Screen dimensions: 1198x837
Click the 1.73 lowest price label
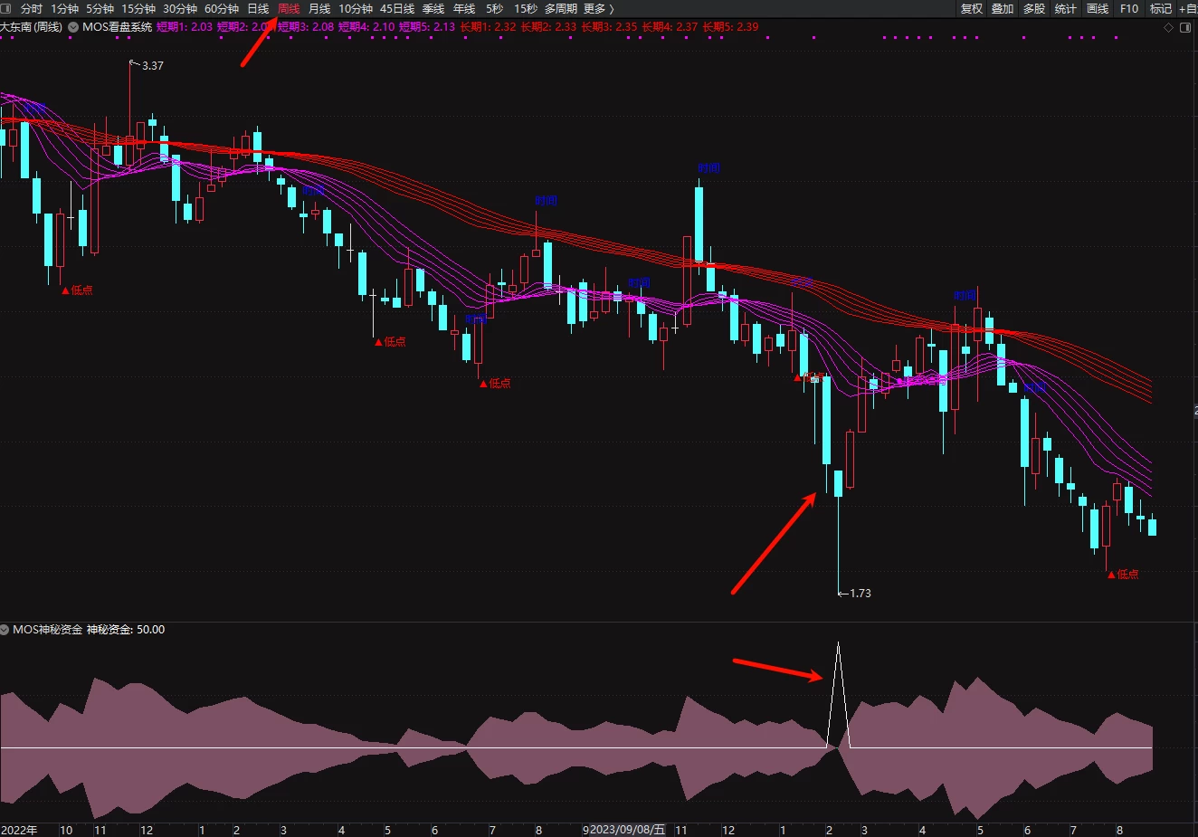(860, 594)
